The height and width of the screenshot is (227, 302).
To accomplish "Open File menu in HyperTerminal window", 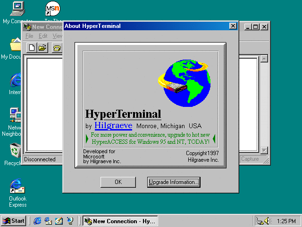I will click(x=29, y=36).
